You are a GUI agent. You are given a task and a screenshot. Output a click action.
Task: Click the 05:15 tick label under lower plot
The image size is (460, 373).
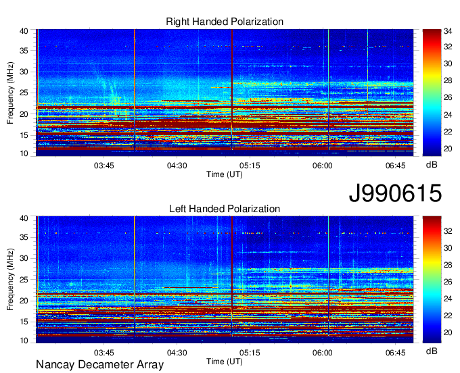[x=250, y=353]
